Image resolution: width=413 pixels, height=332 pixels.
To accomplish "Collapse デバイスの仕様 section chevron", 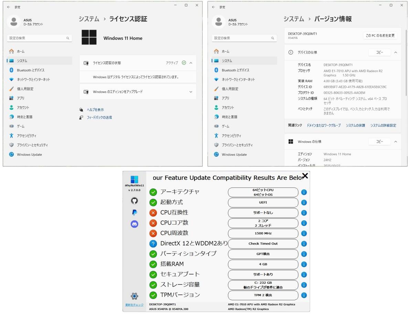I will [x=395, y=52].
